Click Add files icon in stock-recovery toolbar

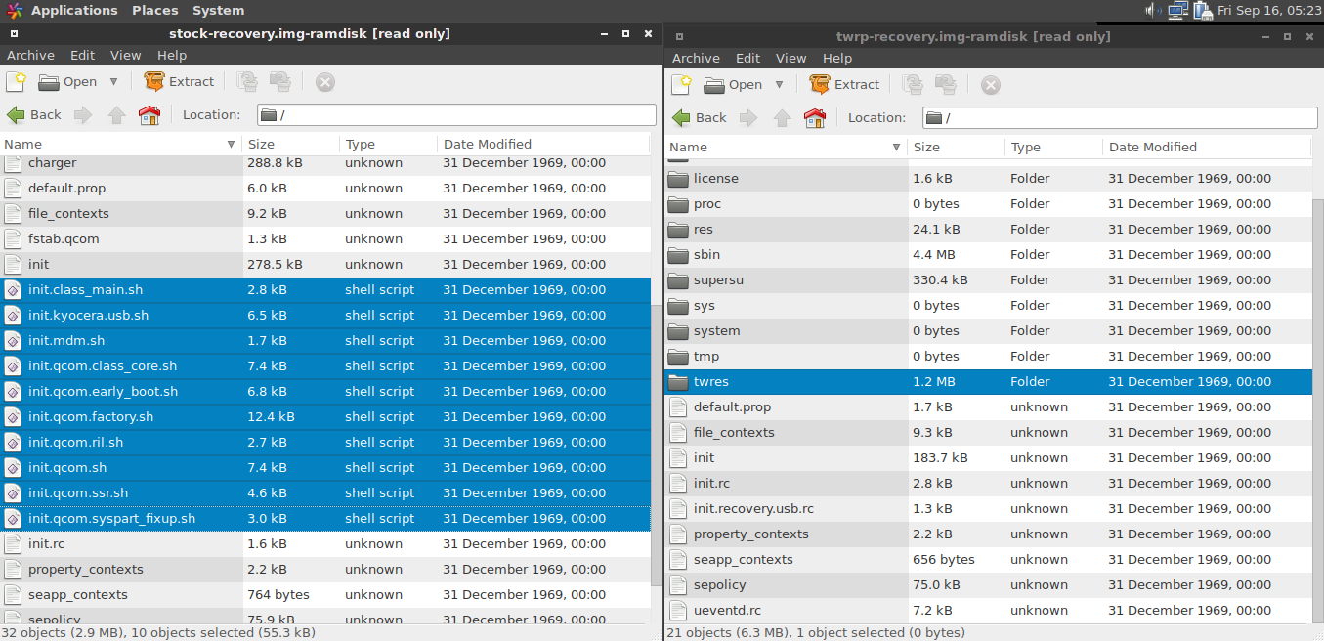[248, 82]
